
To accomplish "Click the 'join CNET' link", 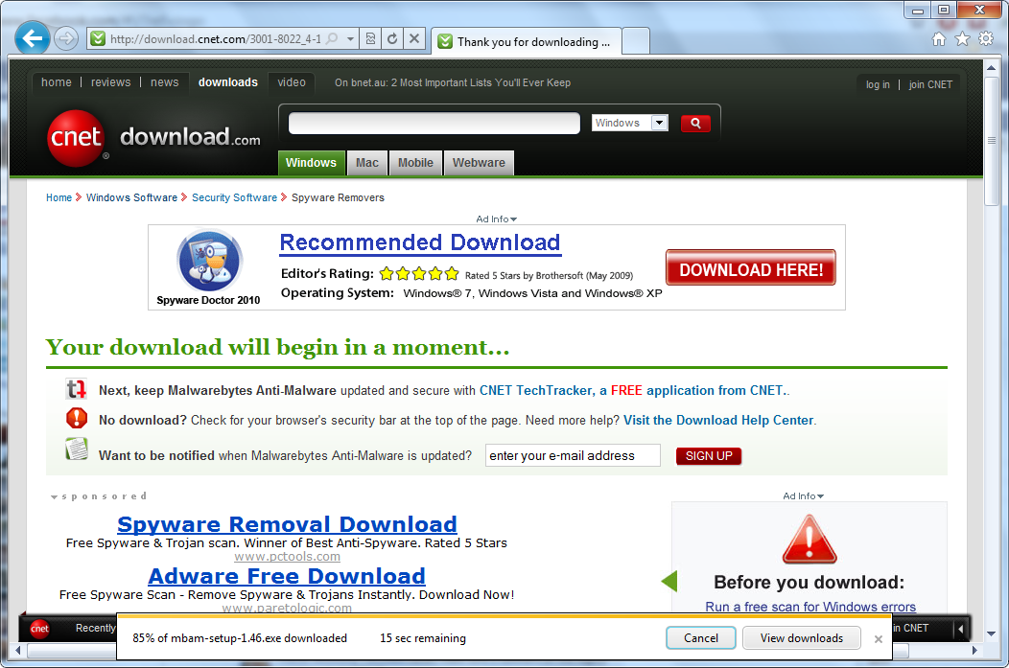I will pyautogui.click(x=930, y=85).
